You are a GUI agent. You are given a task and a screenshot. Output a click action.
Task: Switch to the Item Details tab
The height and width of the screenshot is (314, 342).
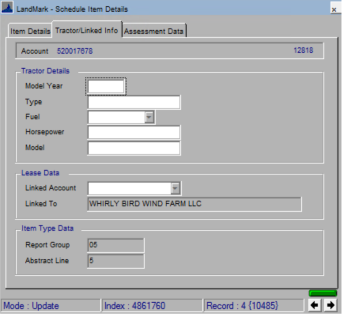click(x=30, y=31)
